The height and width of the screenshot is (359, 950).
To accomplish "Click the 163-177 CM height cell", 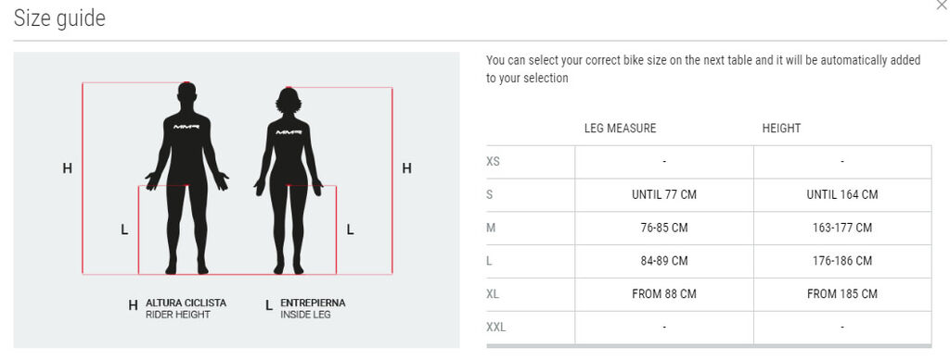I will tap(842, 228).
